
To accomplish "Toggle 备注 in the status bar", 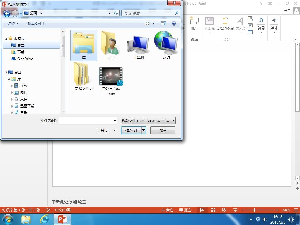I will click(167, 210).
